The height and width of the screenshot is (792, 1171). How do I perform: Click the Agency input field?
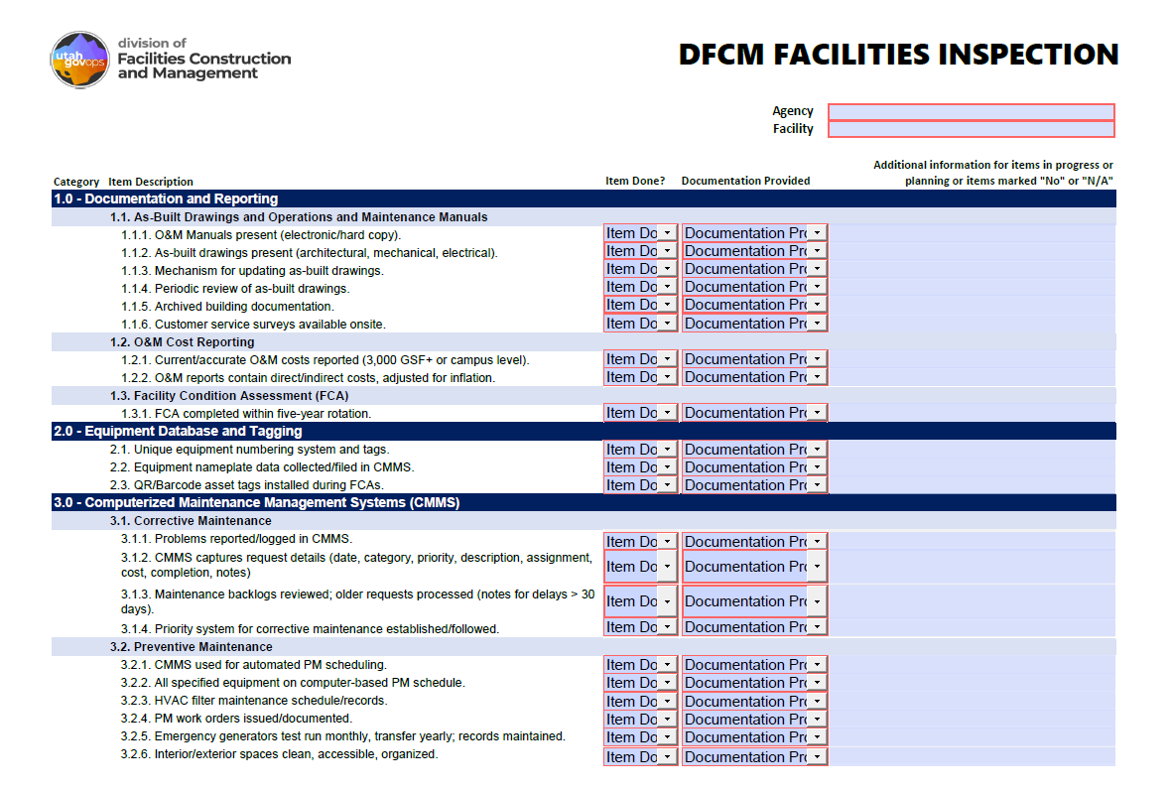(x=971, y=112)
